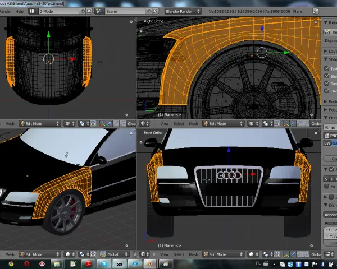This screenshot has height=269, width=337.
Task: Open the Blender Render engine dropdown
Action: [x=183, y=11]
